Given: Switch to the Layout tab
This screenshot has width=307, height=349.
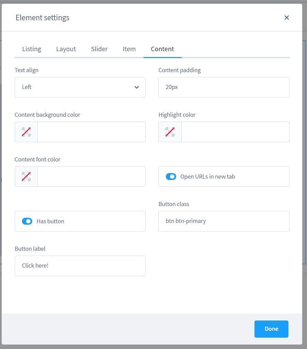Looking at the screenshot, I should tap(66, 49).
